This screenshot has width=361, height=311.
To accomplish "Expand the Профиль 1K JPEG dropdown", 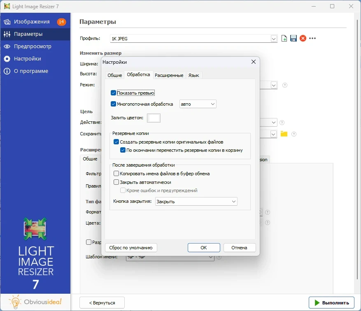I will tap(273, 39).
